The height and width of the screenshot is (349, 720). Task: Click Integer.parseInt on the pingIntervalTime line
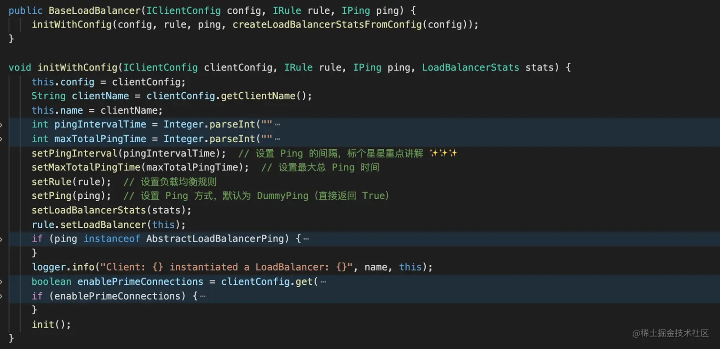(210, 125)
